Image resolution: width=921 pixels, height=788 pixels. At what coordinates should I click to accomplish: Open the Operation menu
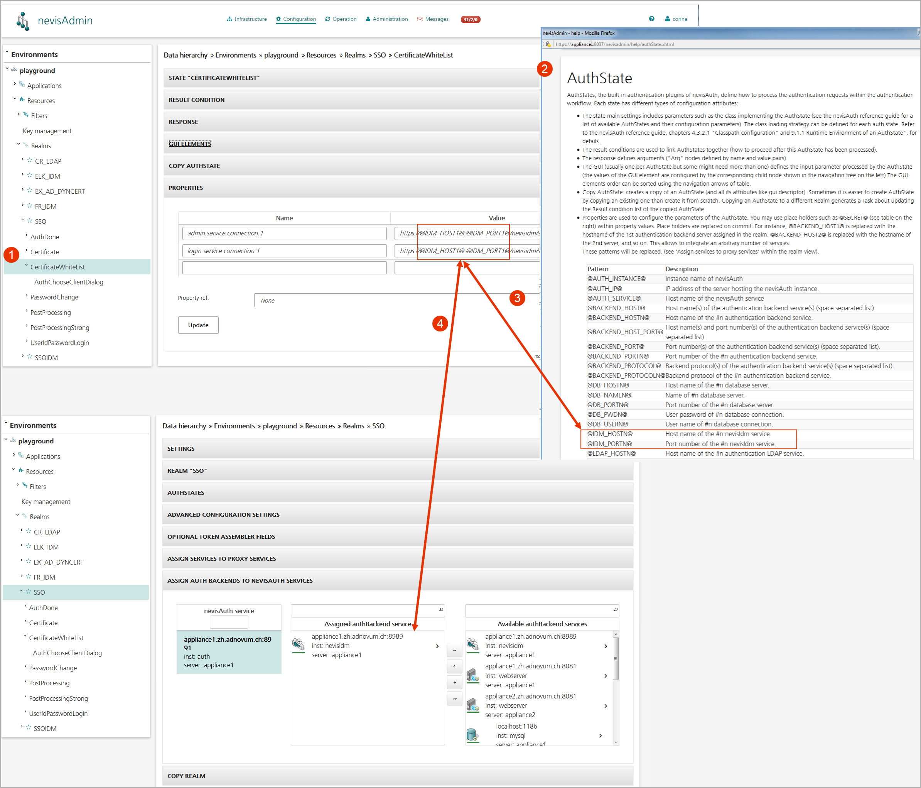341,19
